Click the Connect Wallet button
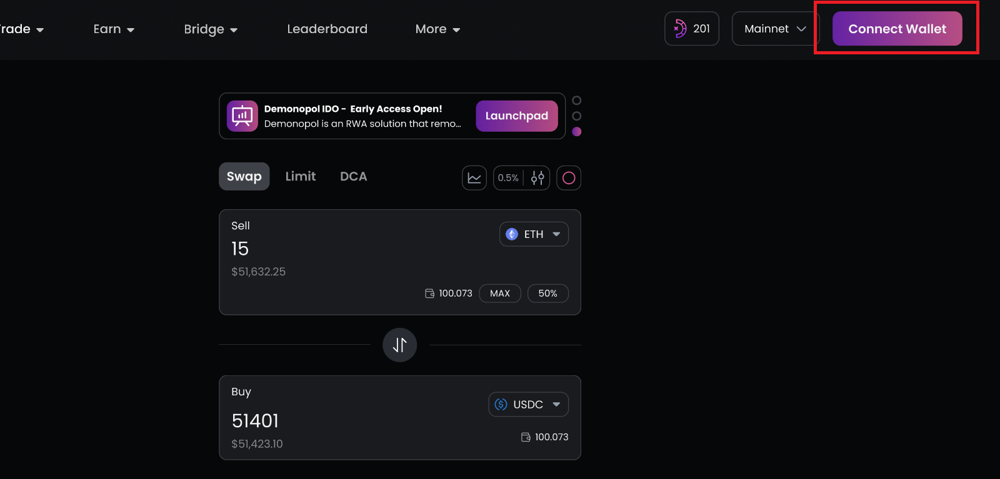This screenshot has width=1000, height=479. click(x=897, y=29)
